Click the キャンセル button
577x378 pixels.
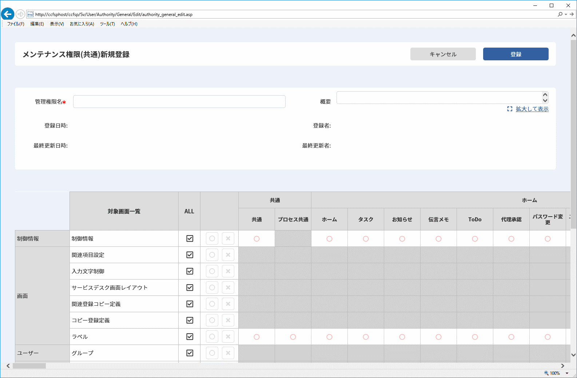[443, 54]
